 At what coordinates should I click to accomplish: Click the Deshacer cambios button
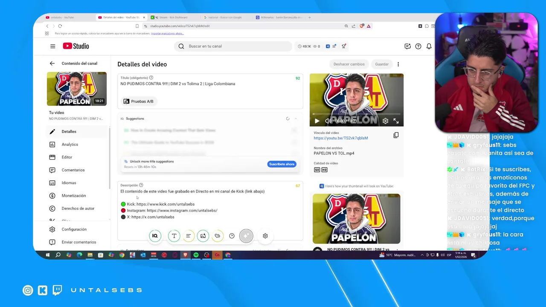click(349, 64)
